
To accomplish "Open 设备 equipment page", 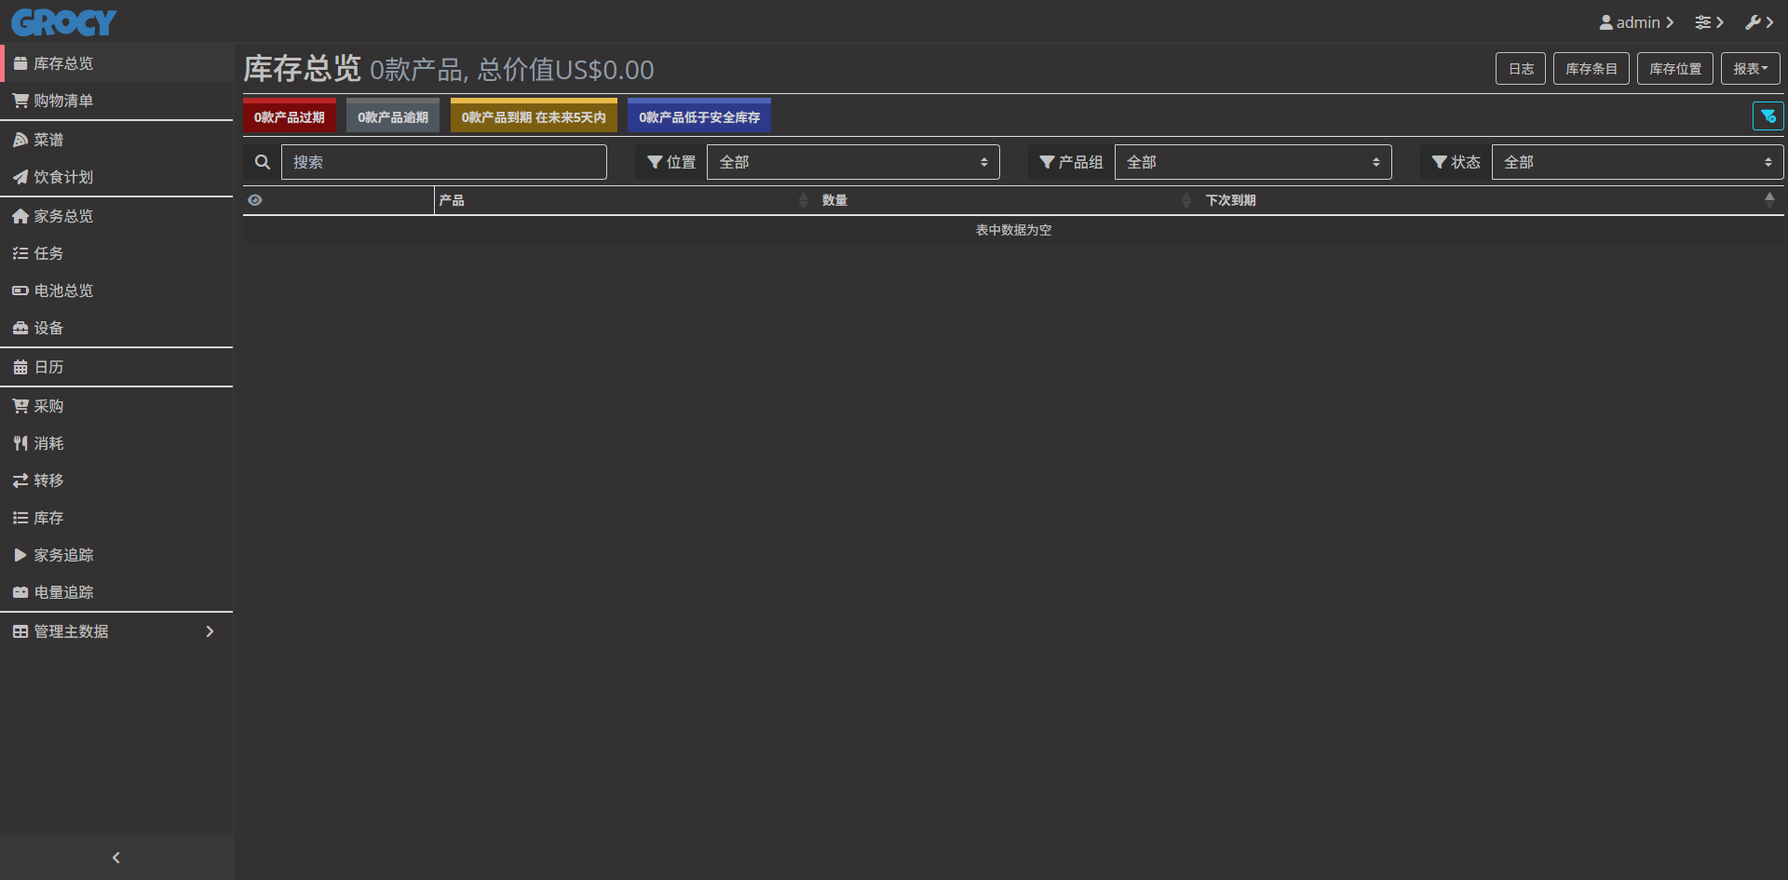I will click(116, 328).
